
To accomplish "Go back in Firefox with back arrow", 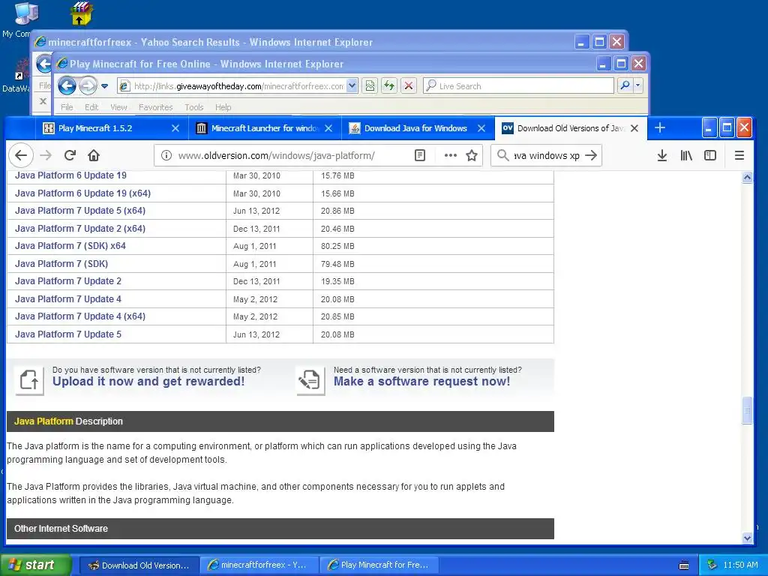I will (21, 156).
